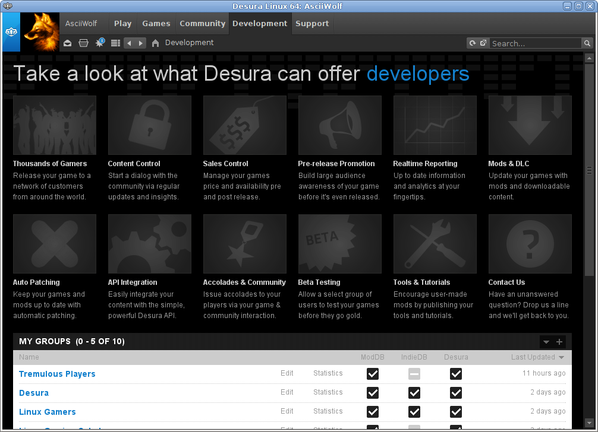This screenshot has height=432, width=598.
Task: Reload the page with refresh icon
Action: [473, 43]
